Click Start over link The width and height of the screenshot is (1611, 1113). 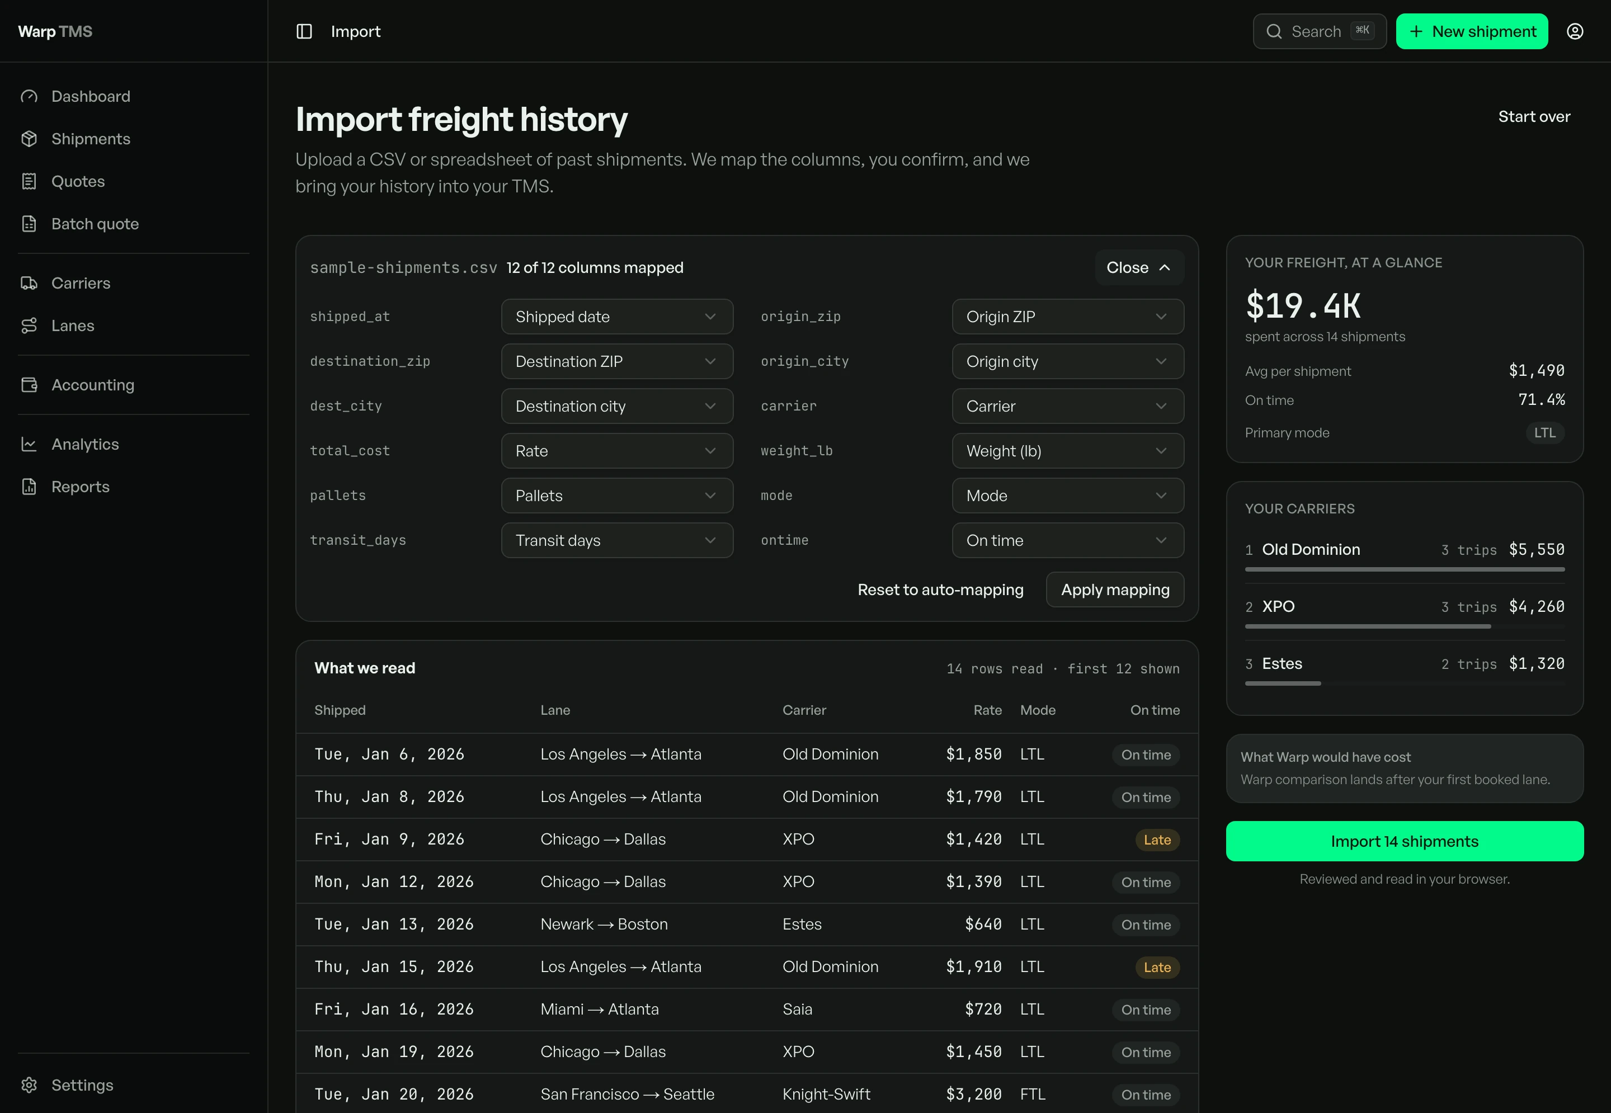tap(1534, 116)
